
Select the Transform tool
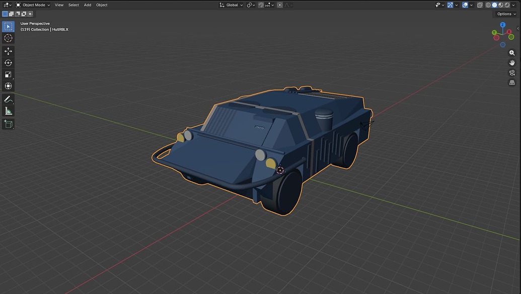click(x=9, y=86)
